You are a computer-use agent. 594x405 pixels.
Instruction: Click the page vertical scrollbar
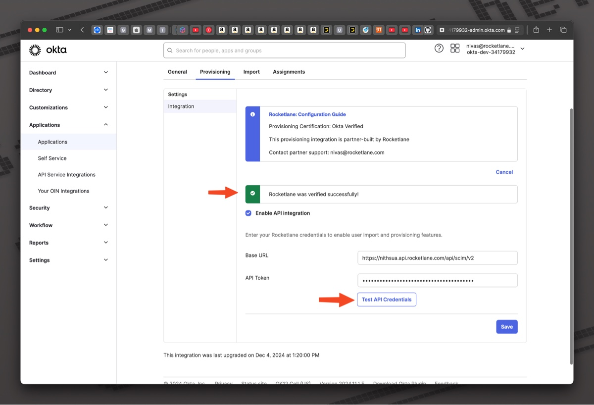tap(572, 237)
